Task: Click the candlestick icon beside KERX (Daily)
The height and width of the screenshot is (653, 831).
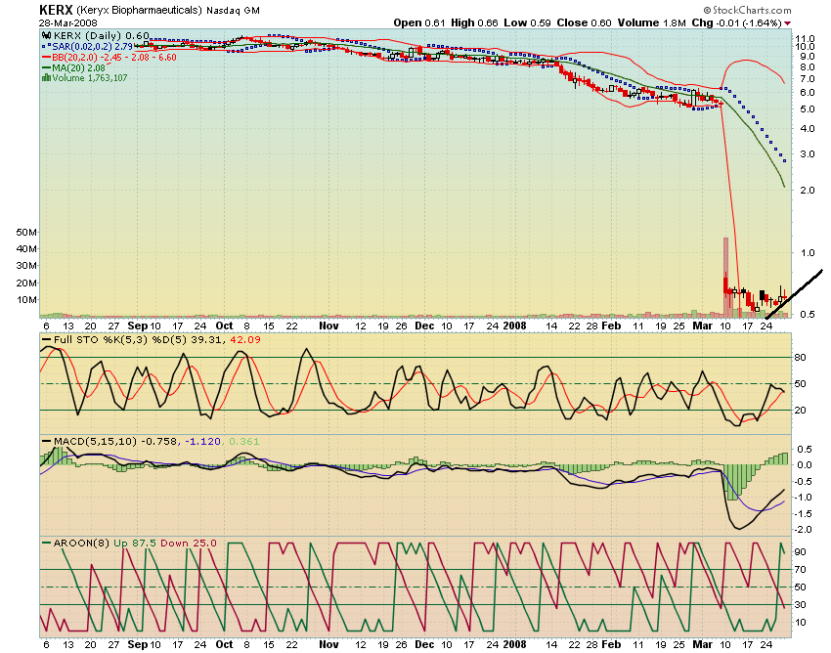Action: [x=45, y=35]
